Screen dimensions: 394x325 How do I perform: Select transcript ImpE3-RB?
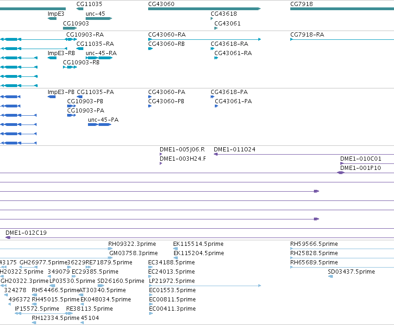pyautogui.click(x=61, y=53)
